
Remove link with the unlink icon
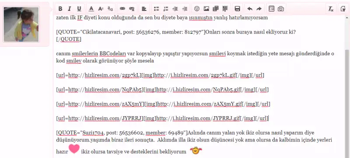click(132, 9)
